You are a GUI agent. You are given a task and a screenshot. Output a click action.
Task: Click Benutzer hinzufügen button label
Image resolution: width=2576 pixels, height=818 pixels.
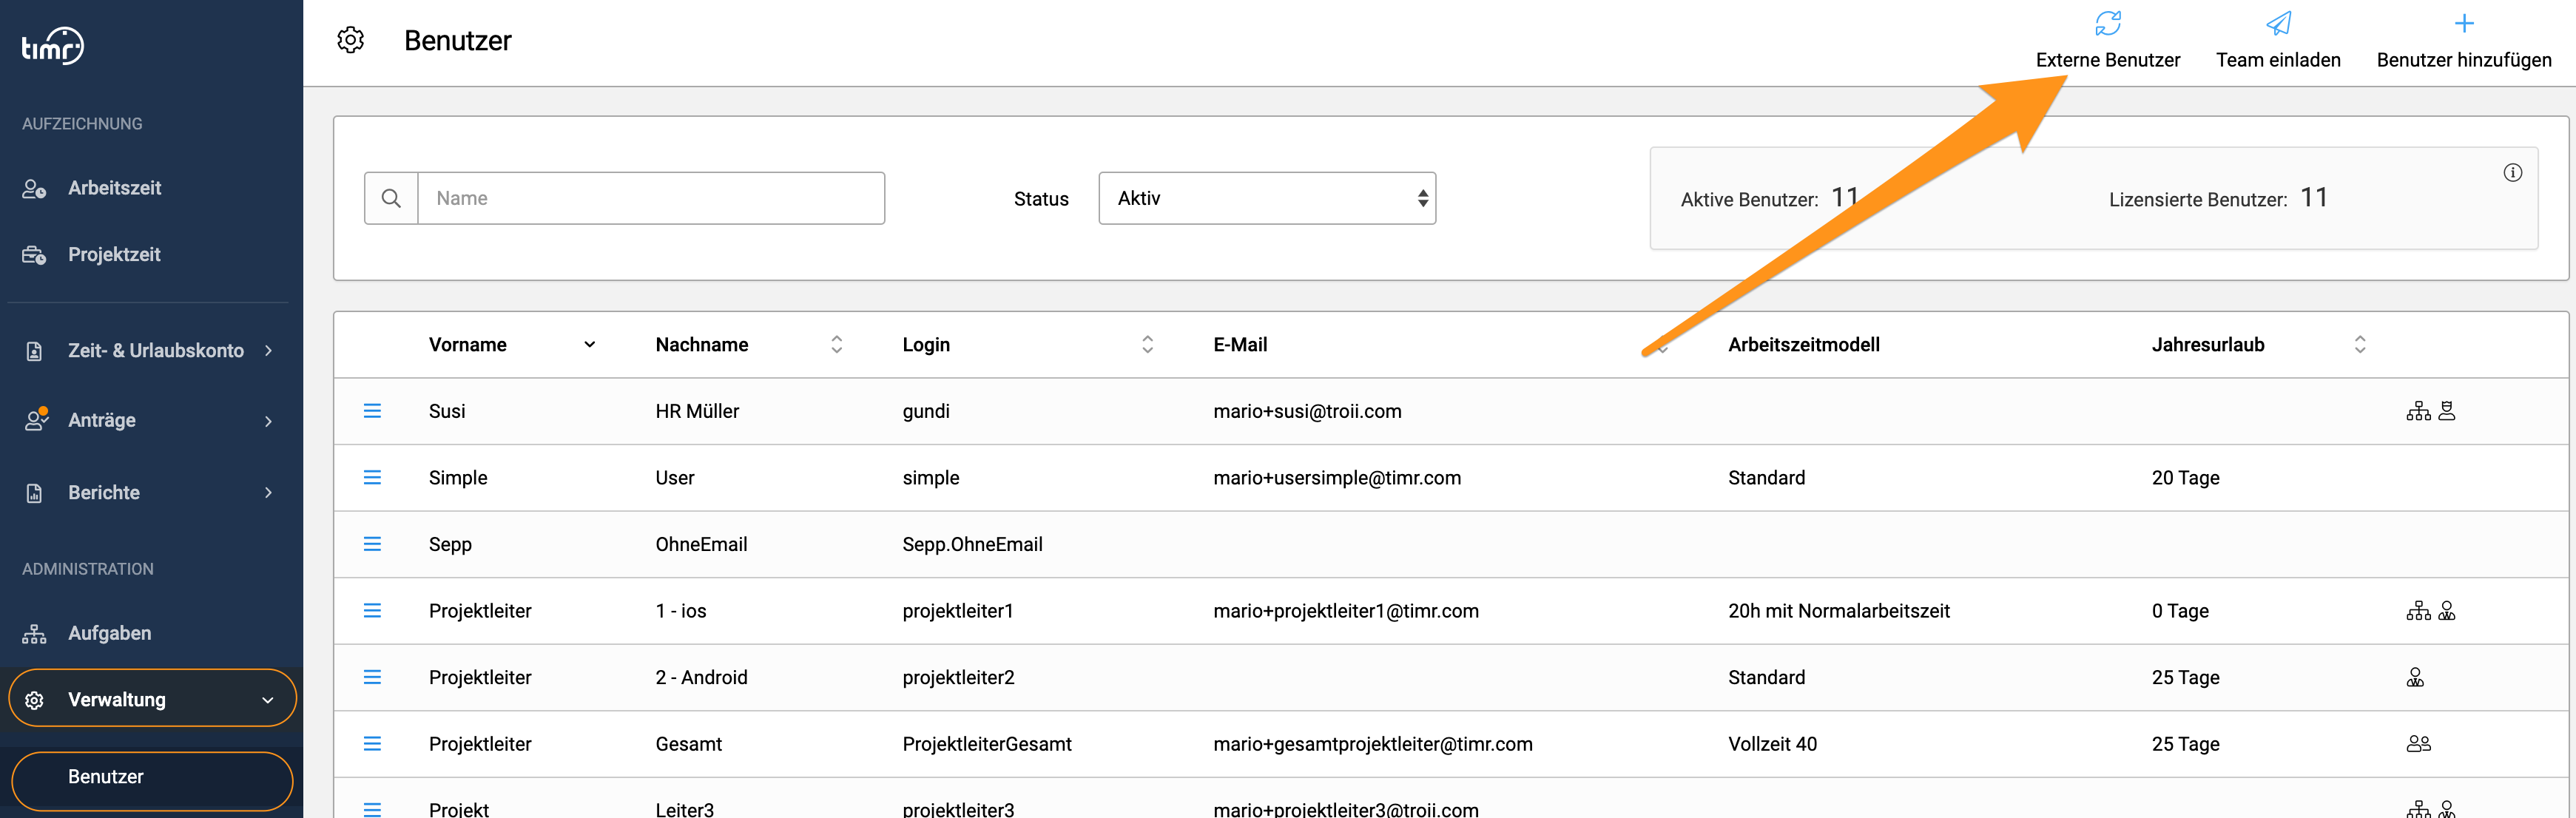pyautogui.click(x=2464, y=60)
